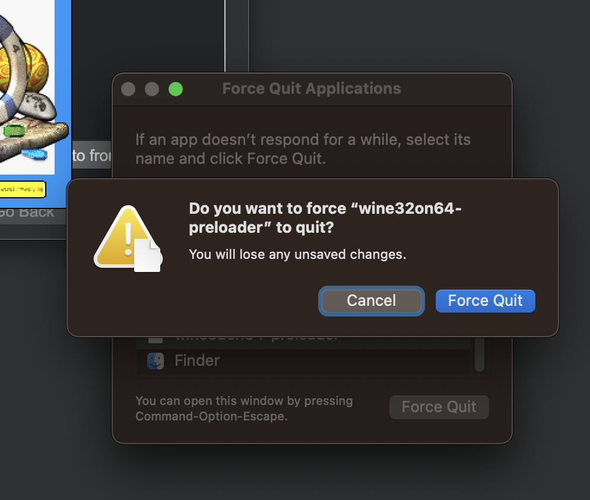This screenshot has width=590, height=500.
Task: Click the green zoom button of Force Quit window
Action: click(x=175, y=89)
